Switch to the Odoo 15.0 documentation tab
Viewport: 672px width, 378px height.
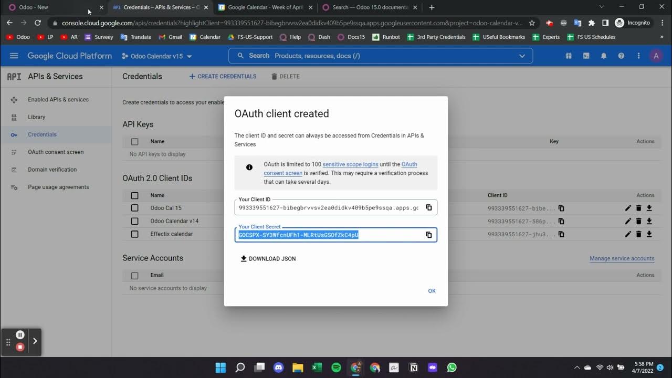370,7
